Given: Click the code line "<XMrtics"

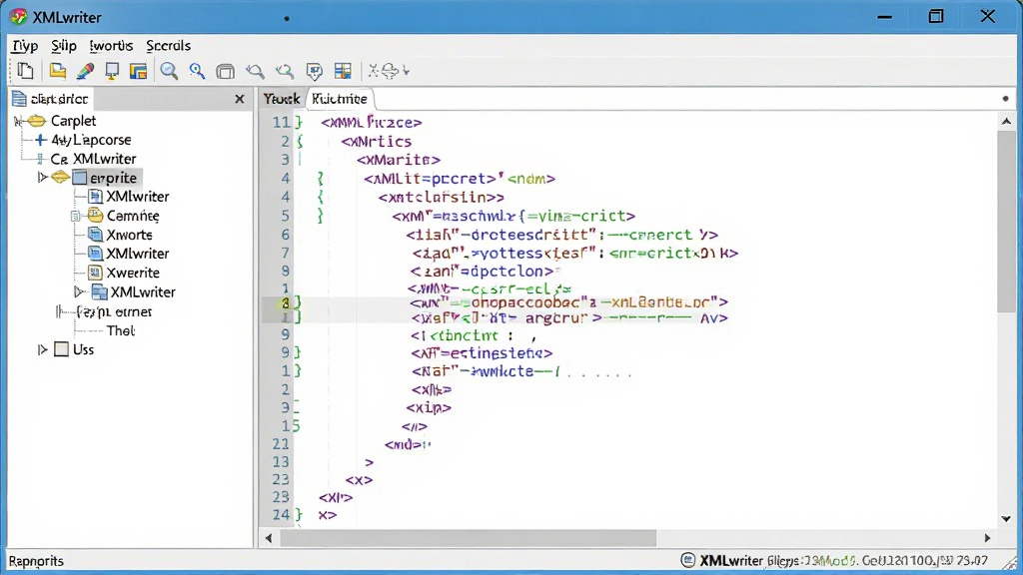Looking at the screenshot, I should (x=376, y=142).
